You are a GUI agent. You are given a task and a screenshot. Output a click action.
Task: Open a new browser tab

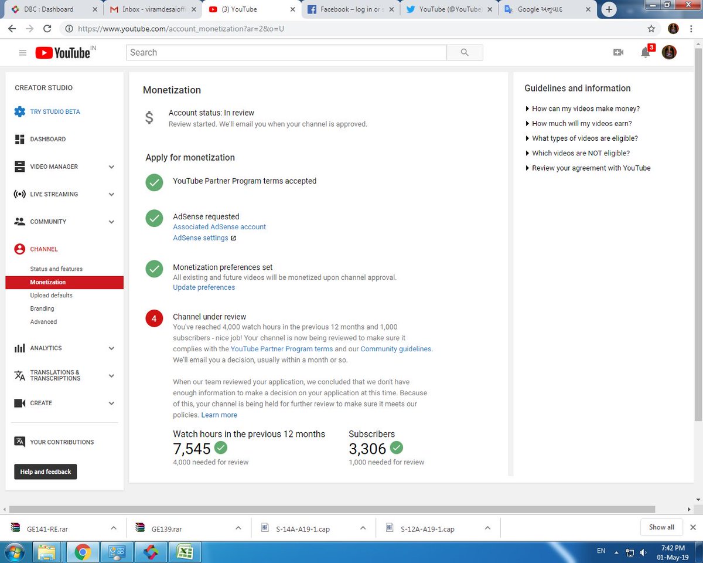coord(610,9)
